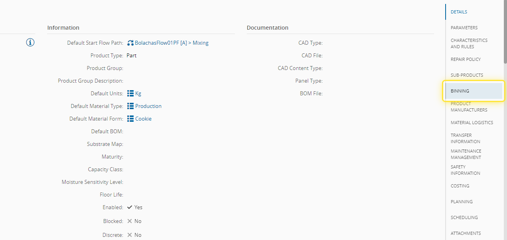Click the Enabled checkmark icon
Screen dimensions: 507x240
click(x=130, y=207)
